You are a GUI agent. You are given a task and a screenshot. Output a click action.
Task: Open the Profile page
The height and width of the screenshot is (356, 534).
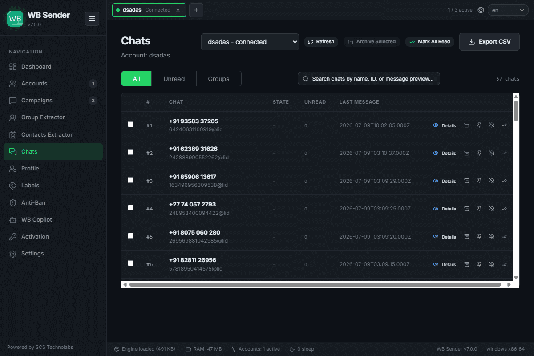(x=53, y=169)
